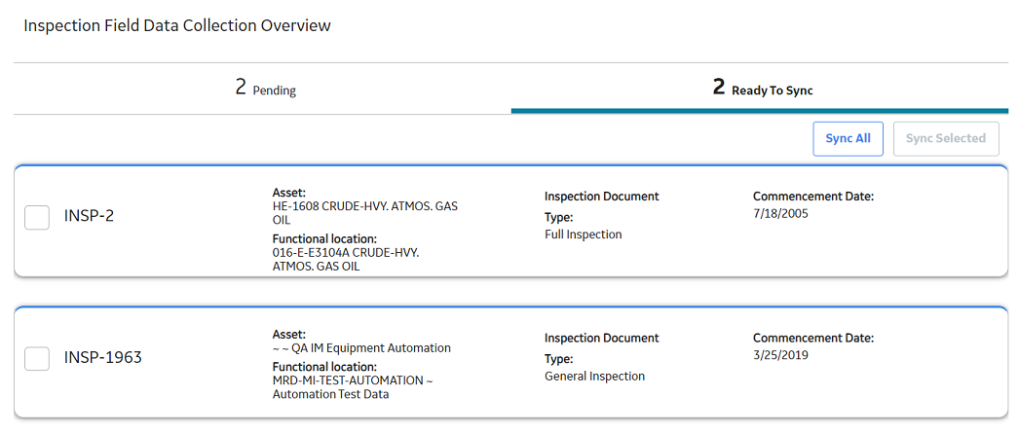Open the INSP-1963 inspection title
1018x433 pixels.
[102, 358]
